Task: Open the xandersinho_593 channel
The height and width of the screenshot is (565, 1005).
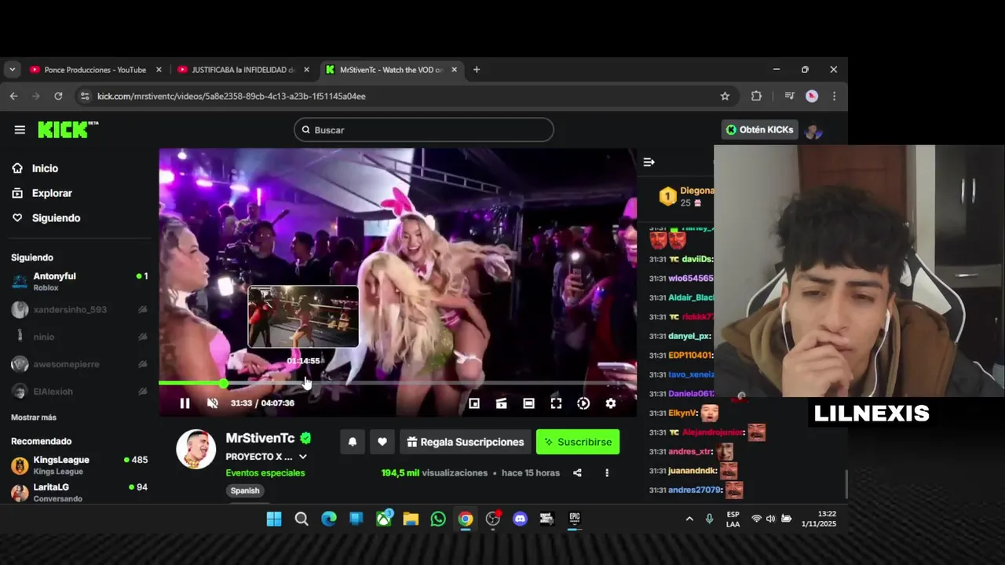Action: (x=79, y=310)
